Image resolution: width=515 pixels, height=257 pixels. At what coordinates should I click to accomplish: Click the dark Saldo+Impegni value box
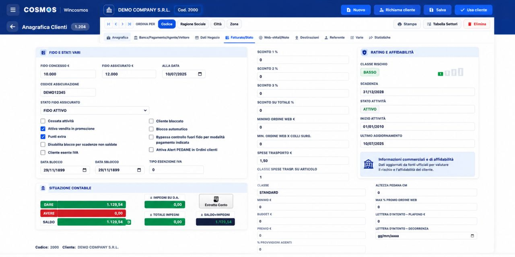[215, 222]
